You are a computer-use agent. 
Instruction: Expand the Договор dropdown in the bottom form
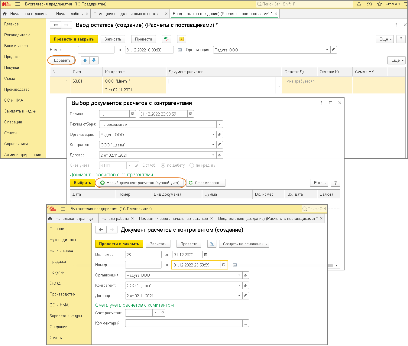pyautogui.click(x=239, y=296)
